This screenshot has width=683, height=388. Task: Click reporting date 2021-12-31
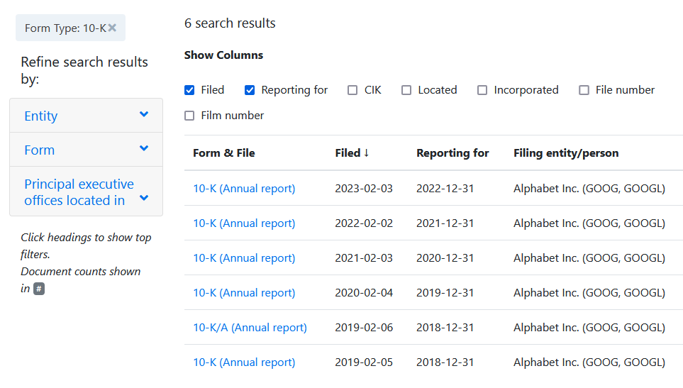click(x=445, y=223)
